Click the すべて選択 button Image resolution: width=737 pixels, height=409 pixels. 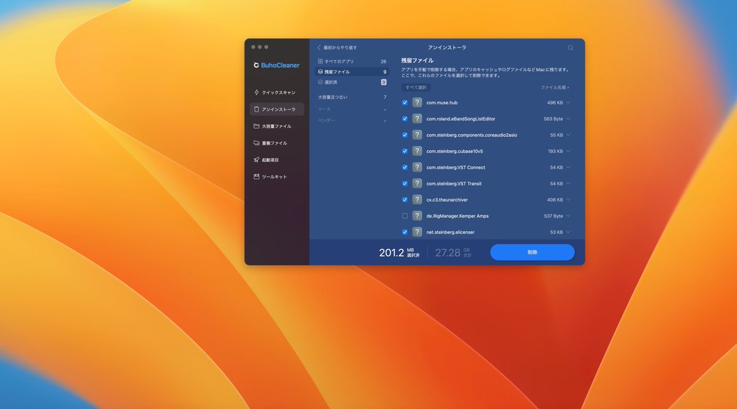point(416,88)
